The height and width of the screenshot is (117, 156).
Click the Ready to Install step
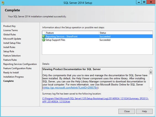tap(11, 72)
